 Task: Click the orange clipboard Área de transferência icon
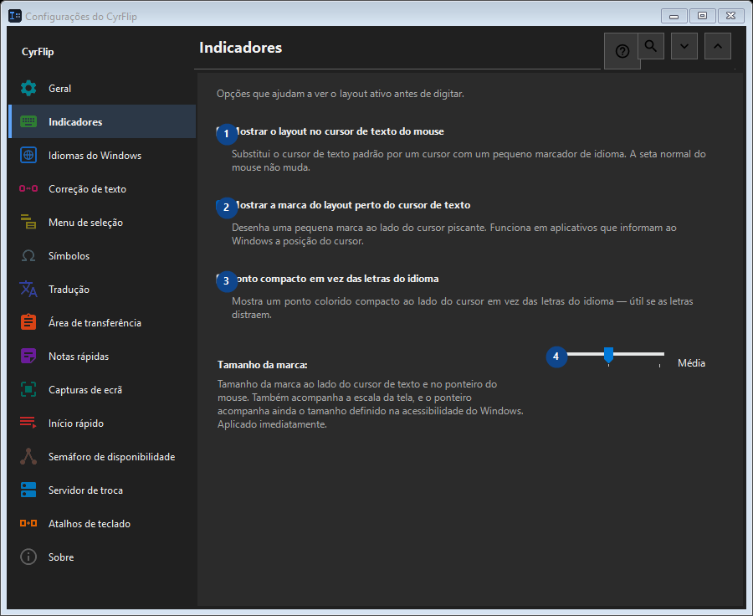28,322
